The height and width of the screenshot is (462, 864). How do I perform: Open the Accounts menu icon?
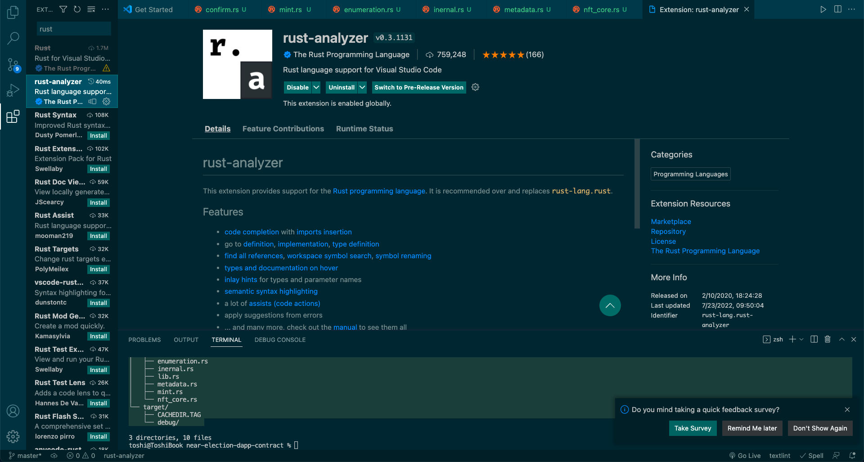[13, 411]
